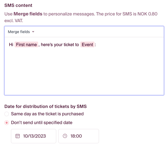The image size is (168, 147).
Task: Click the bold Merge fields text in description
Action: 28,14
